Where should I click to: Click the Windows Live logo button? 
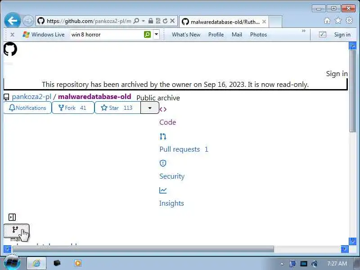coord(43,35)
